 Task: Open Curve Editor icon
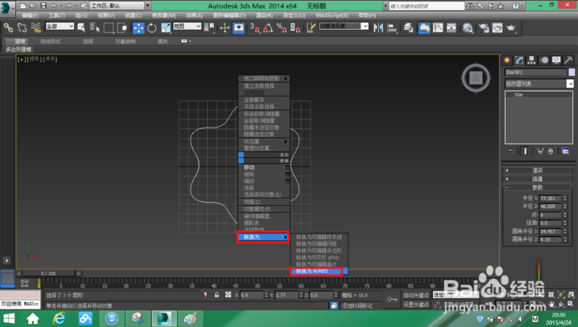[438, 28]
